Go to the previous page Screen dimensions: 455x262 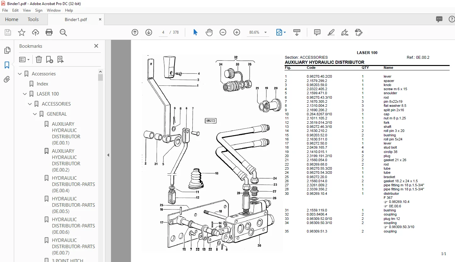click(135, 32)
